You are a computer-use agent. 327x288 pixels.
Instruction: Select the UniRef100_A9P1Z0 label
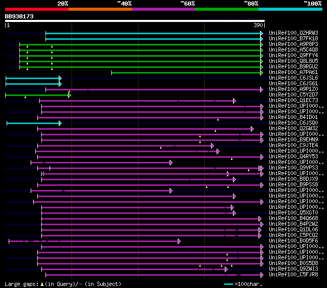(x=293, y=89)
